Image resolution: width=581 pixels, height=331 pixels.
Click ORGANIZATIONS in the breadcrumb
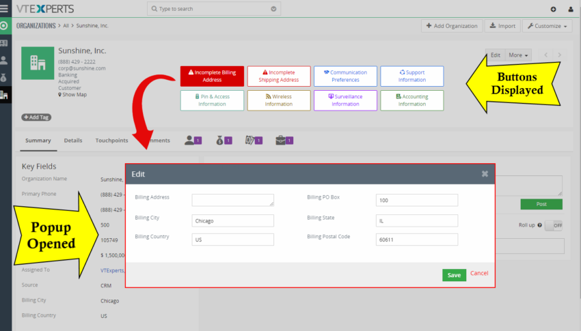(x=36, y=26)
